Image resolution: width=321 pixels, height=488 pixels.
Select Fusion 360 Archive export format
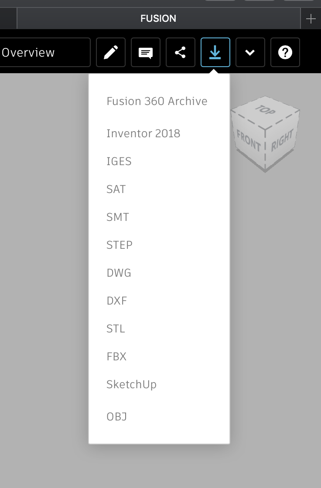157,101
